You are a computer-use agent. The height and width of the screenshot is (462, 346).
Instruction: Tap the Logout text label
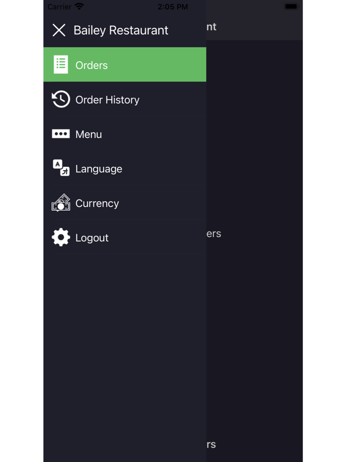tap(92, 238)
